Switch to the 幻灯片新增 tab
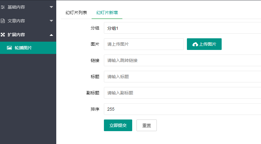Viewport: 261px width, 144px height. pyautogui.click(x=107, y=13)
